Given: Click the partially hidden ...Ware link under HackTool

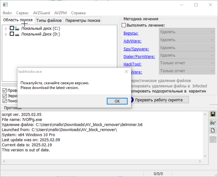Looking at the screenshot, I should (x=137, y=72).
